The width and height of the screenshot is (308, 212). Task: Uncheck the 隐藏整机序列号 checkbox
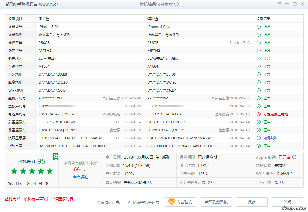click(x=129, y=202)
